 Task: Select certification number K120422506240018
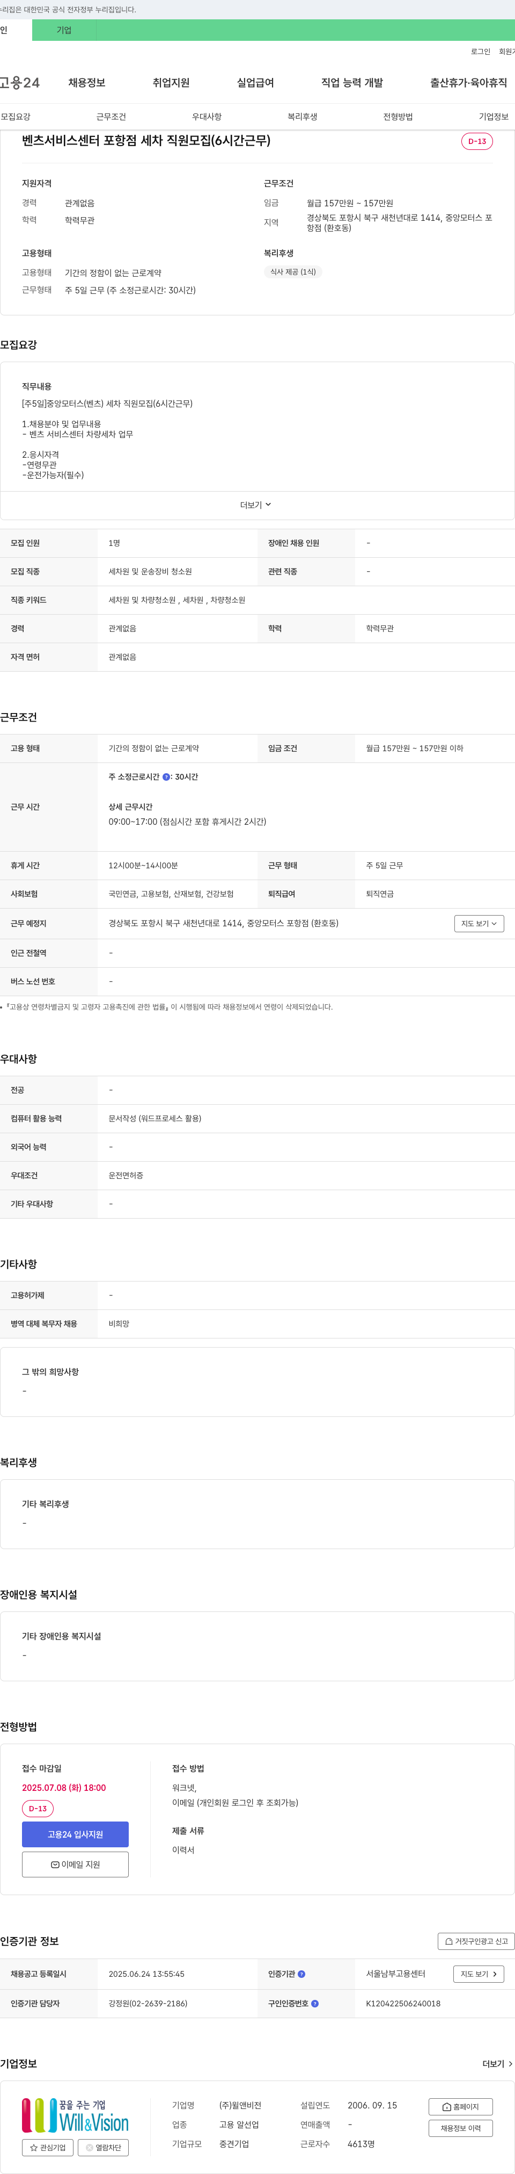pos(403,2003)
